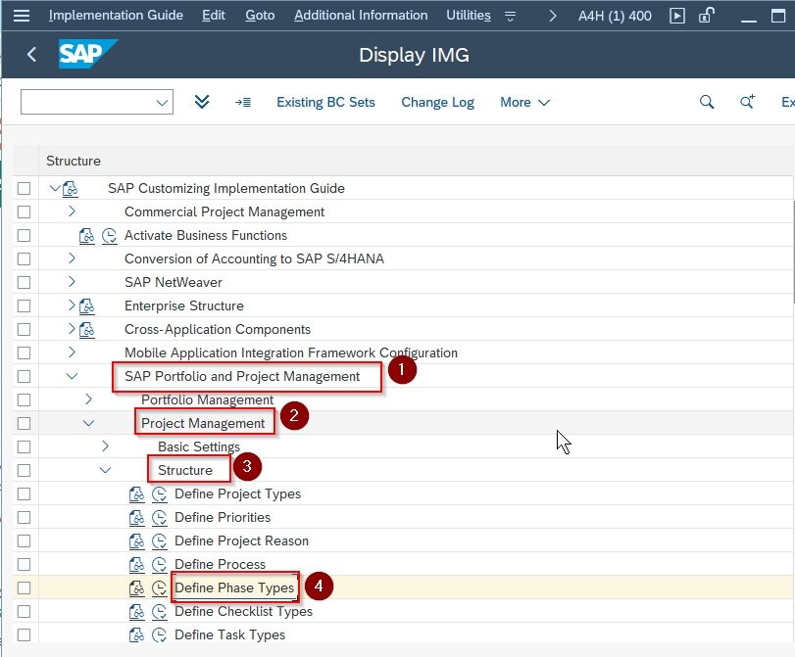This screenshot has height=657, width=795.
Task: Open documentation icon for Define Project Types
Action: (136, 493)
